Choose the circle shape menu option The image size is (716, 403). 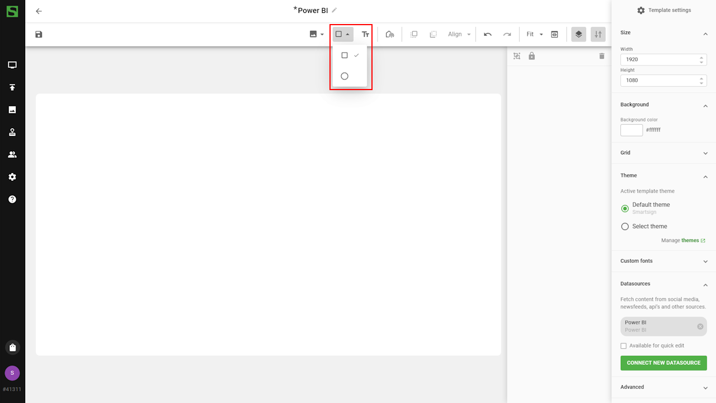[x=345, y=76]
